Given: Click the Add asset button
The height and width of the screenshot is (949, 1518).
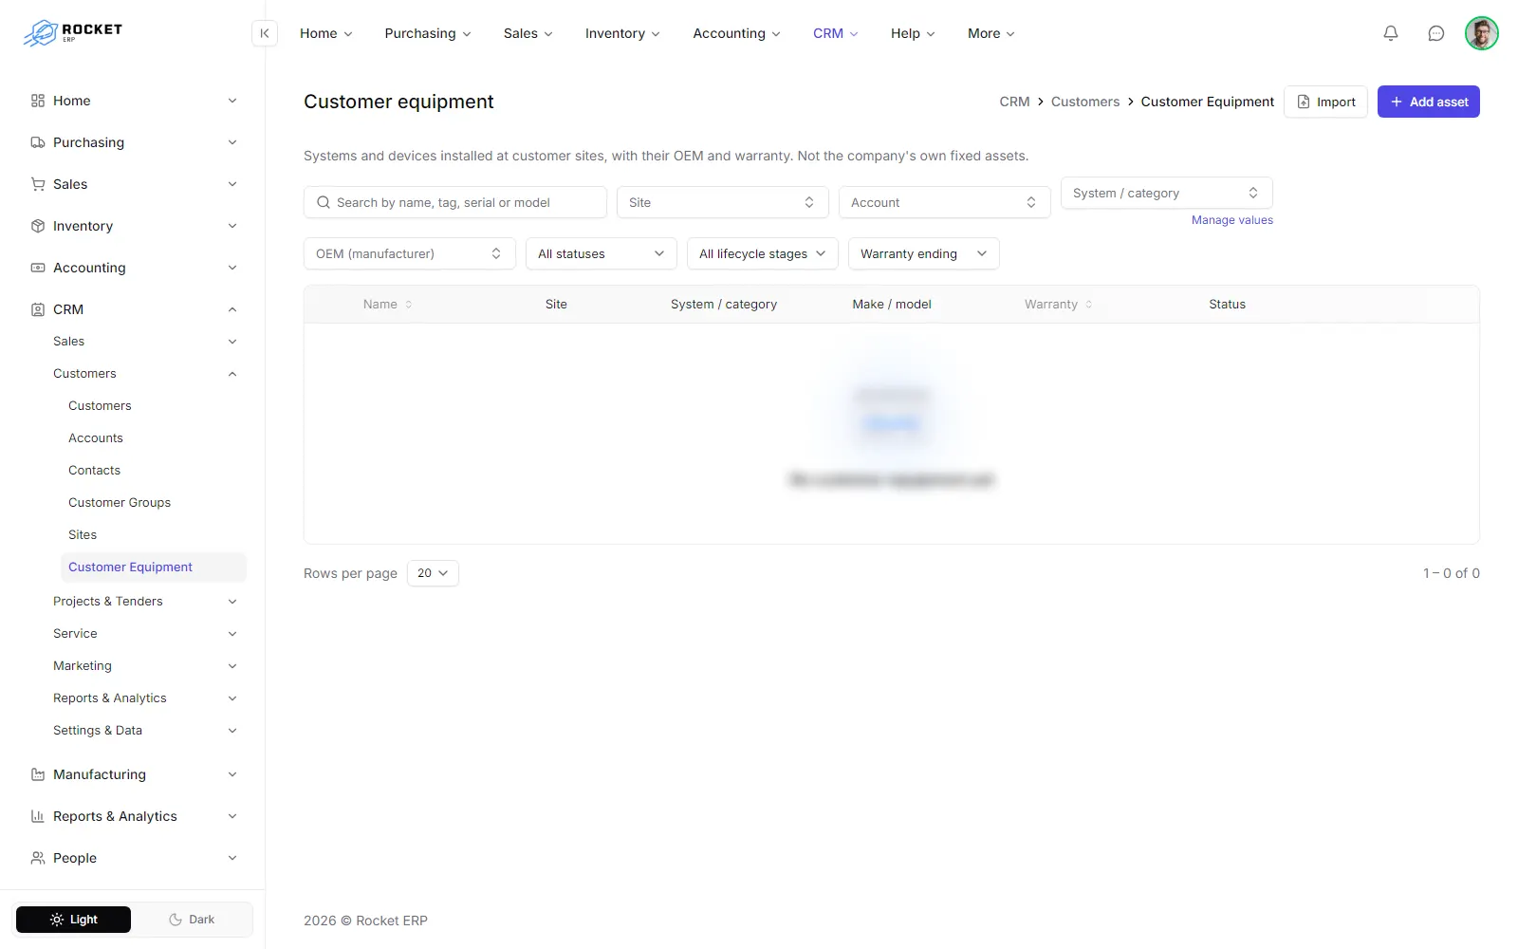Looking at the screenshot, I should [1429, 102].
